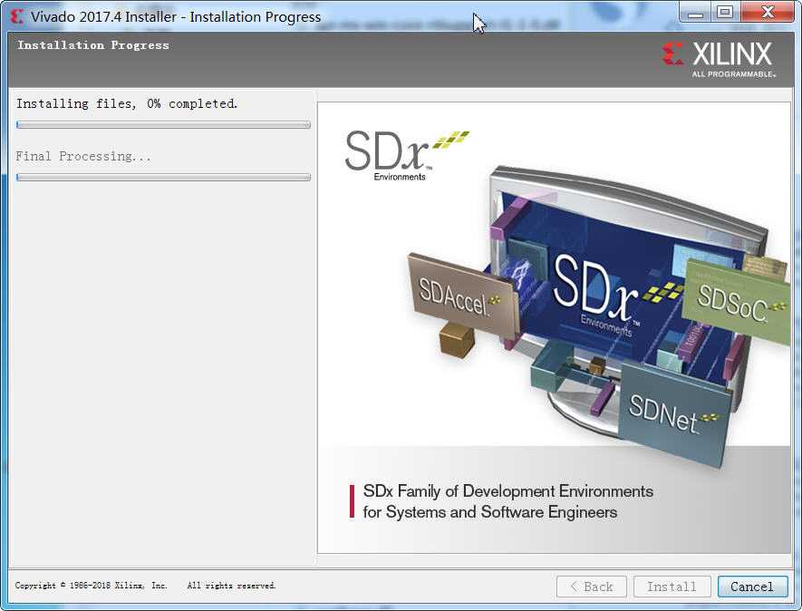
Task: Click the Installing files progress bar
Action: coord(163,125)
